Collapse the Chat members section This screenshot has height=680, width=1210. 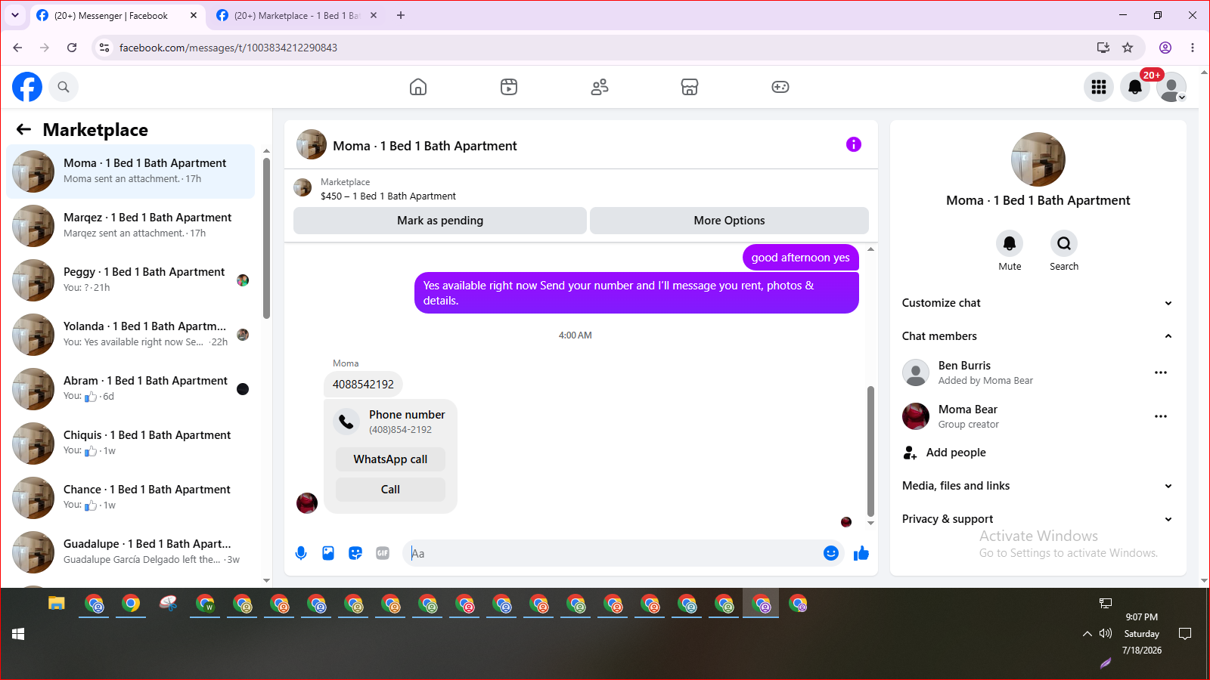coord(1038,336)
